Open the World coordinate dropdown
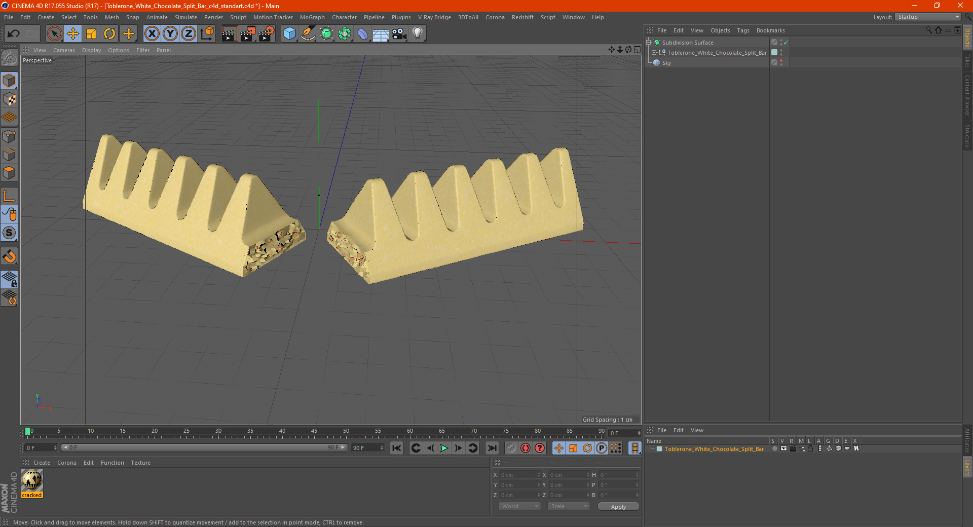The width and height of the screenshot is (973, 527). click(519, 506)
